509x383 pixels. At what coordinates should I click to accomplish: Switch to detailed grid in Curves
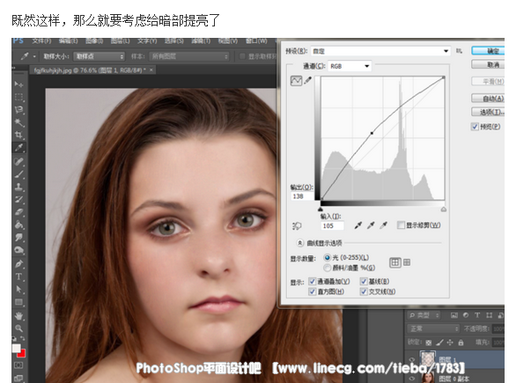pyautogui.click(x=407, y=262)
